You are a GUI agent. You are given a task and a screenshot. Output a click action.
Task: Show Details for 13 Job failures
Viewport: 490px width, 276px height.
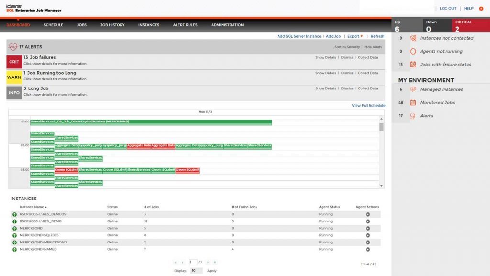coord(325,57)
